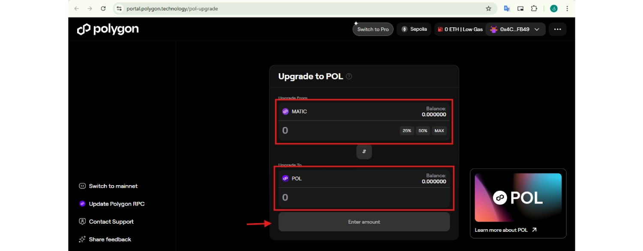Open the browser extensions puzzle icon
The image size is (643, 251).
[x=534, y=9]
